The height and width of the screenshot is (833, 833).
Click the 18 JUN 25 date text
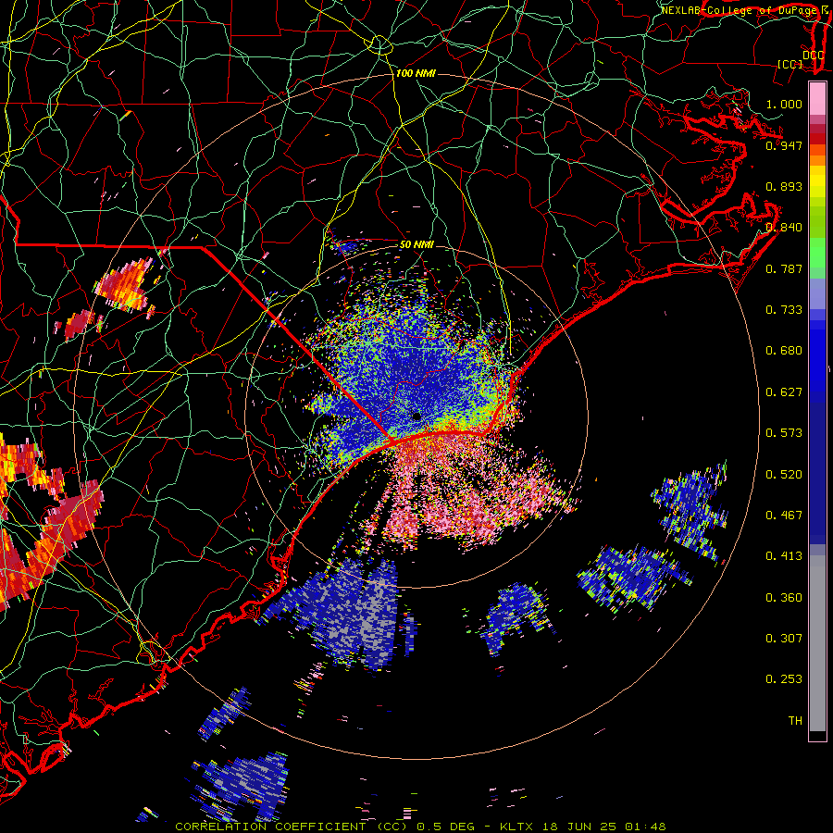coord(579,827)
